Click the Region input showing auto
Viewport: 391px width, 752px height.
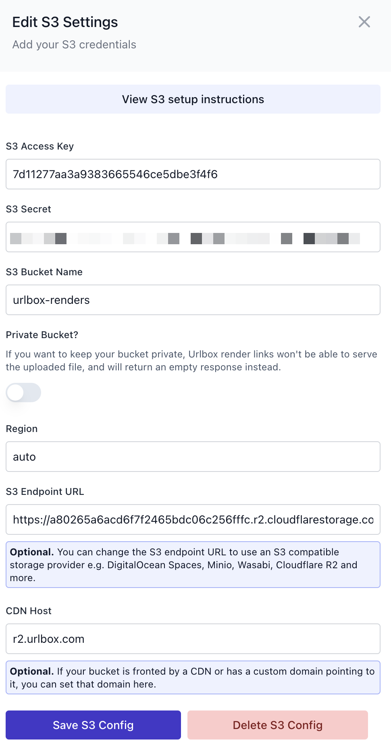pyautogui.click(x=193, y=457)
